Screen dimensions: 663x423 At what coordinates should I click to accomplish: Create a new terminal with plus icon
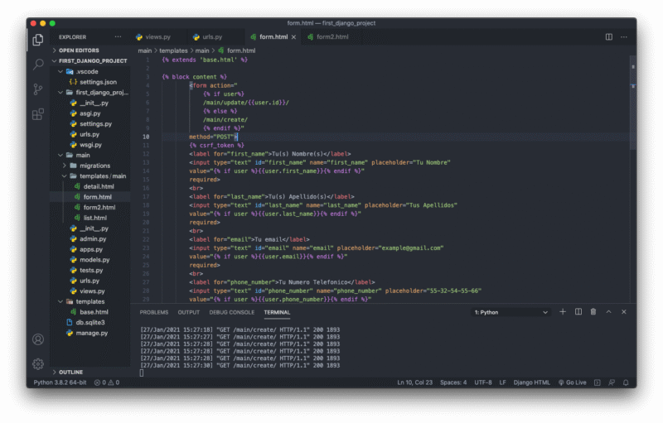tap(563, 312)
